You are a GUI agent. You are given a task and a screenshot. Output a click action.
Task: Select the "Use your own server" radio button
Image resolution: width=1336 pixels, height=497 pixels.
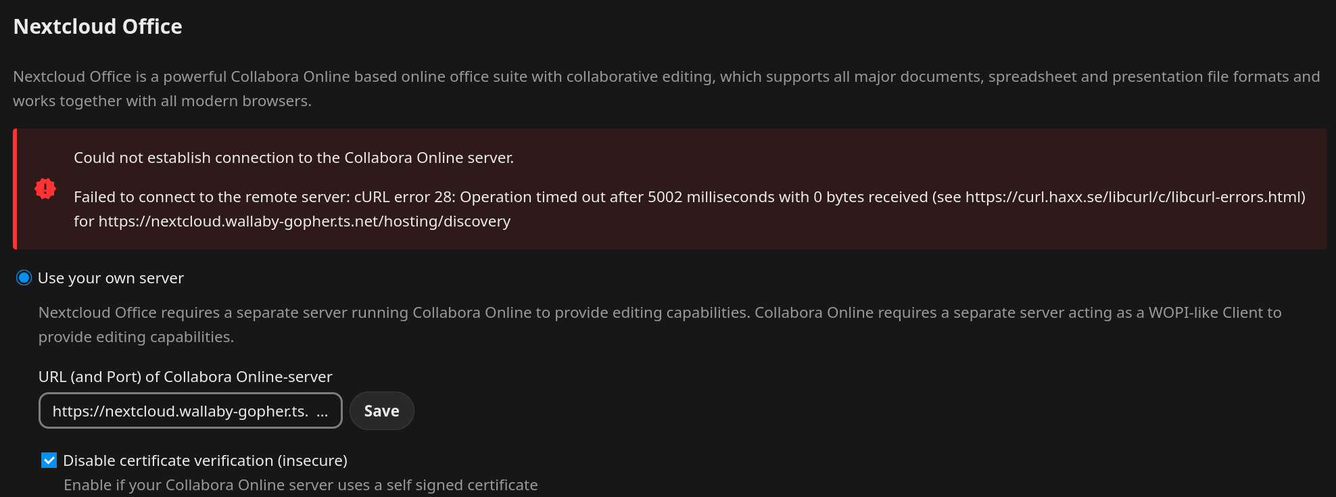(x=24, y=278)
